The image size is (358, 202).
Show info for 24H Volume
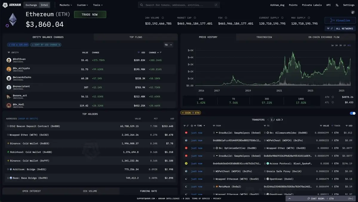tap(163, 18)
